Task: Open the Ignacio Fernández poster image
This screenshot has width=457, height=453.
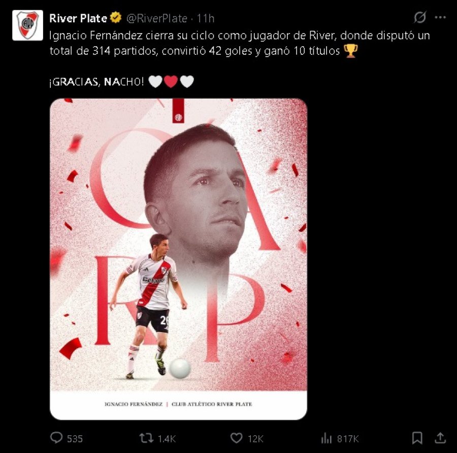Action: click(x=178, y=259)
